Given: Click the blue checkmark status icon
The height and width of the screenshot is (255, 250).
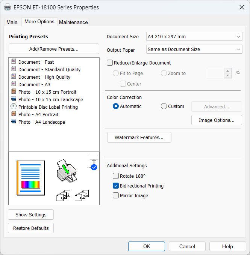Looking at the screenshot, I should point(94,167).
